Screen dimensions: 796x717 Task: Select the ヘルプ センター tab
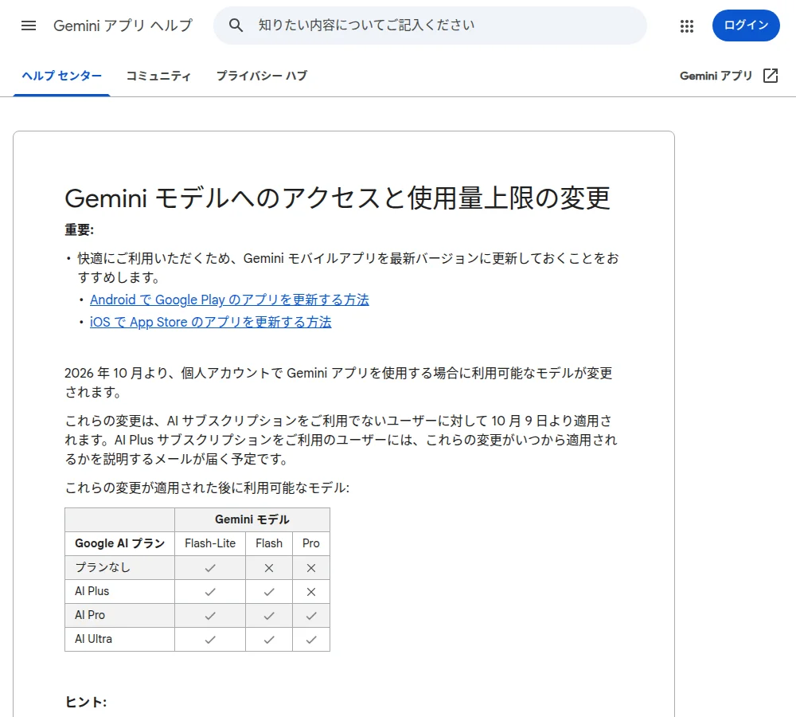(x=61, y=76)
